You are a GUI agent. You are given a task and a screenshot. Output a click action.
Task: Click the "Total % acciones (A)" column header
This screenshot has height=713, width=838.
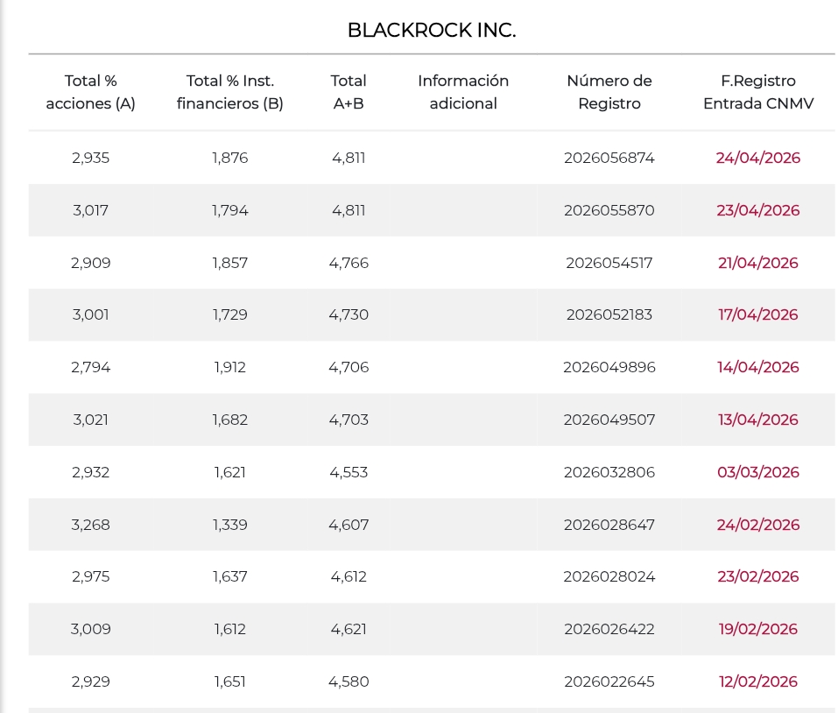90,92
